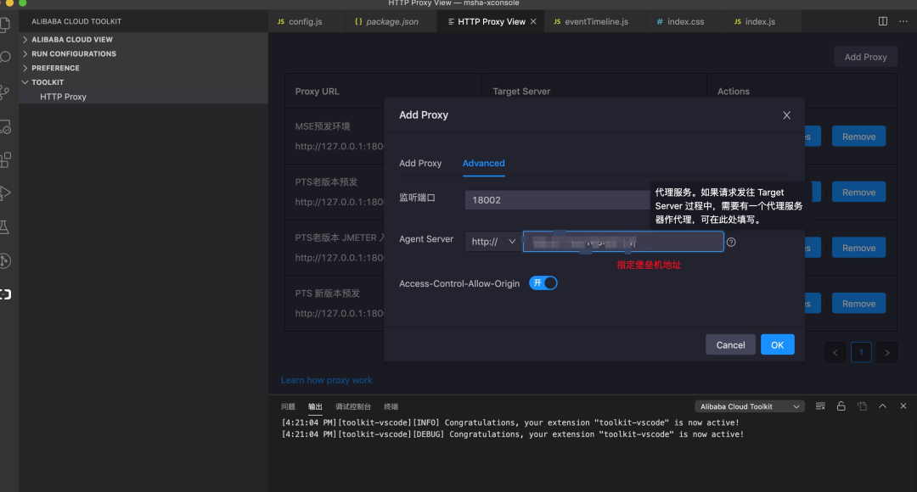Open output log in editor icon
Screen dimensions: 917x492
(x=862, y=406)
